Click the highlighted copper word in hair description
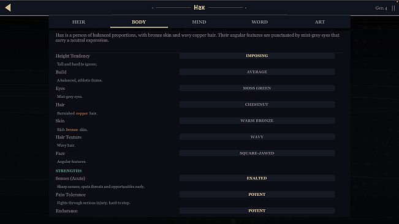Viewport: 399px width, 224px height. coord(82,113)
